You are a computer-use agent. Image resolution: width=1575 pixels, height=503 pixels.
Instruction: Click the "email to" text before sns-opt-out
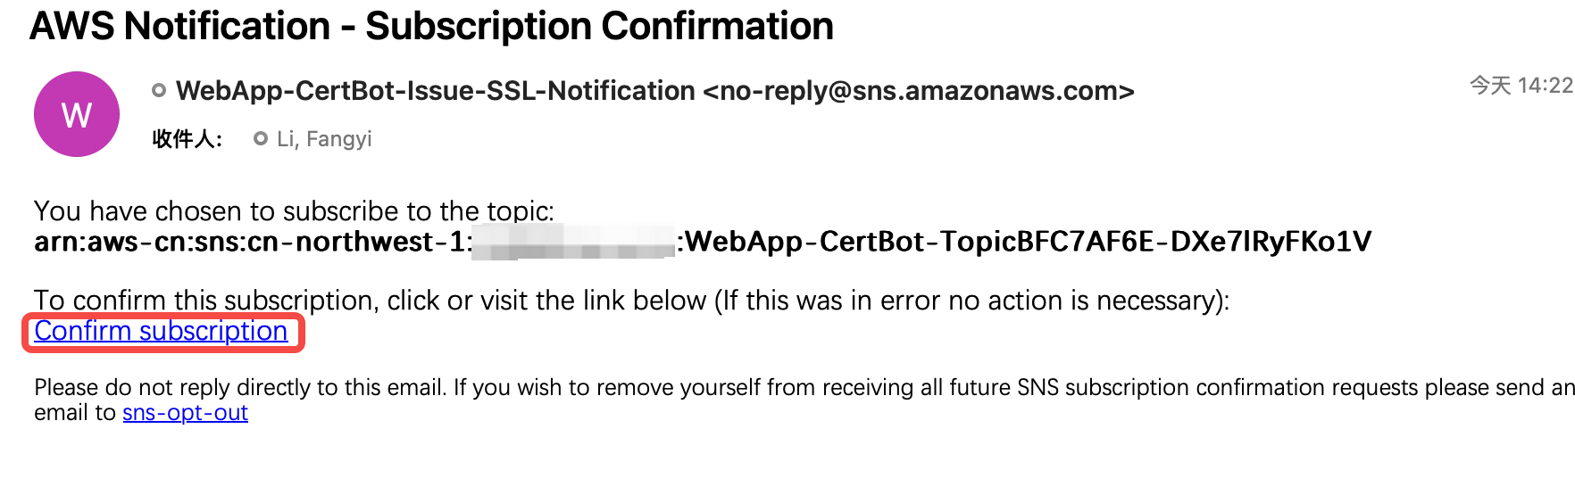[x=75, y=413]
